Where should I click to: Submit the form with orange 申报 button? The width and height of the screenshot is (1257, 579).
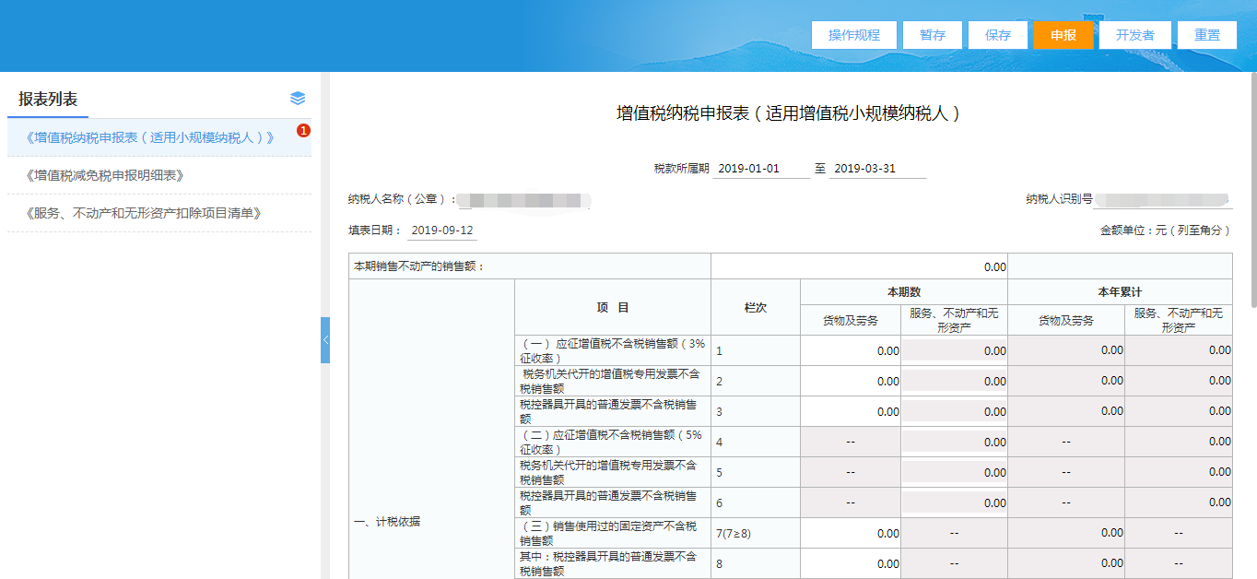[1063, 35]
